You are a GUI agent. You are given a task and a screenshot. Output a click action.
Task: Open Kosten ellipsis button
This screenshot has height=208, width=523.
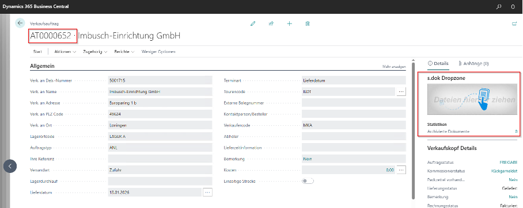pos(401,170)
